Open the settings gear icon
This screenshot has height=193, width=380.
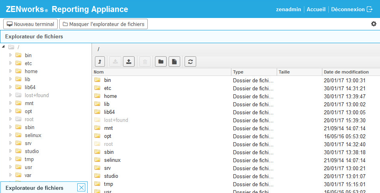(x=374, y=24)
